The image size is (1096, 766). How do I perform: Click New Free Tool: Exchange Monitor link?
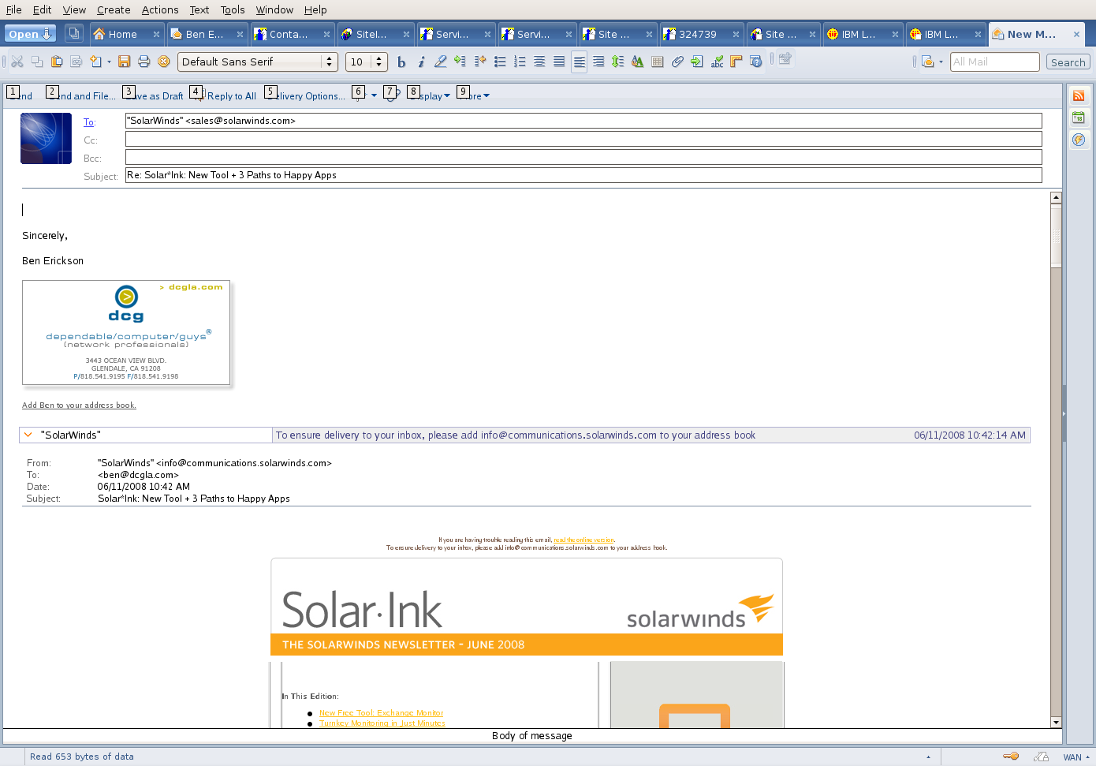[x=382, y=713]
